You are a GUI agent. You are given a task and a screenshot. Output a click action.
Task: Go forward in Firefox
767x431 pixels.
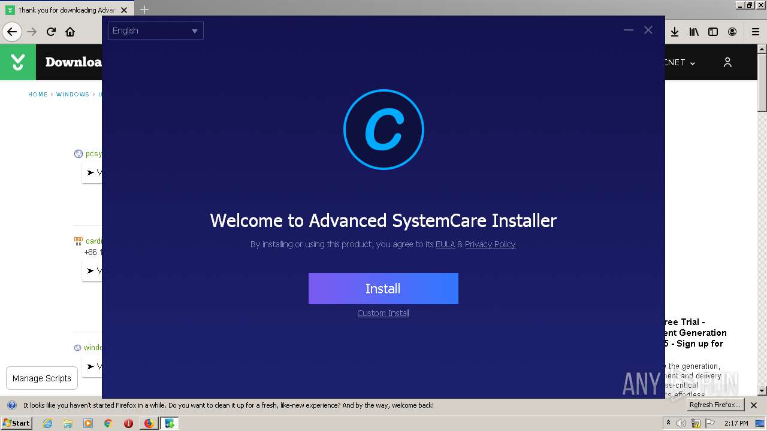tap(32, 32)
